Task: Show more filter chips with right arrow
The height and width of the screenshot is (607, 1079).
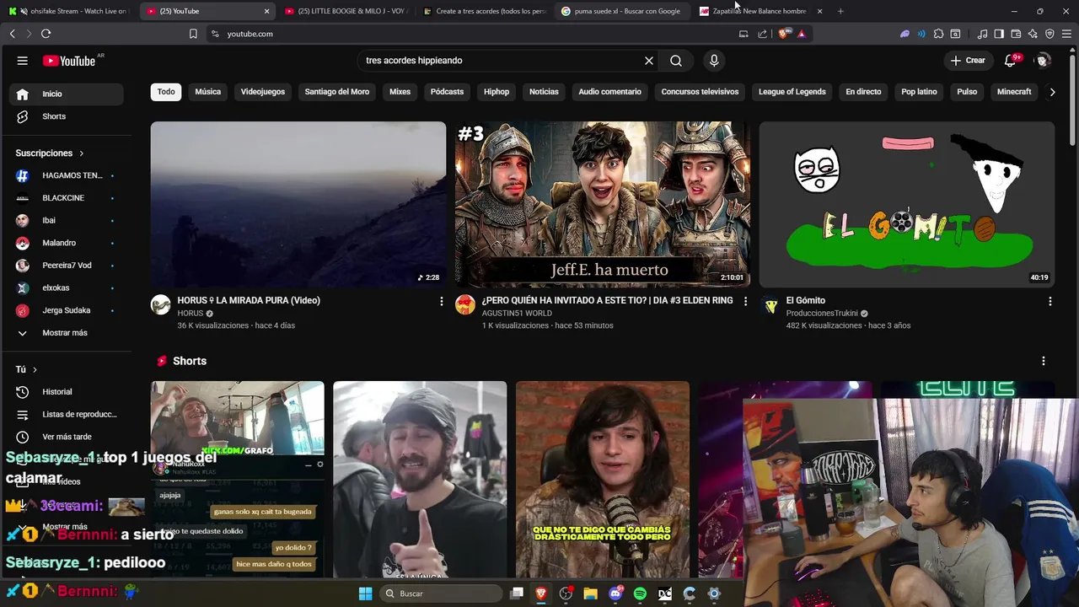Action: [1052, 92]
